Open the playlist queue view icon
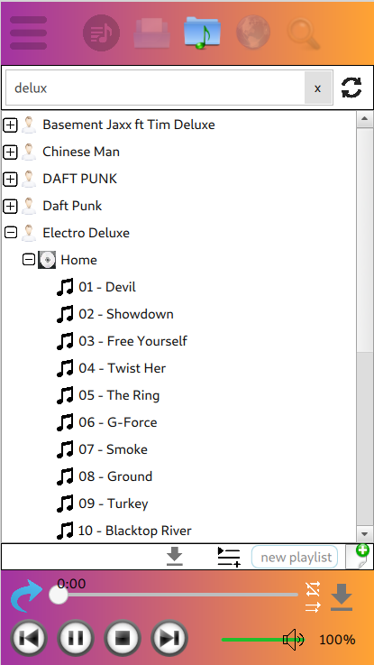Viewport: 374px width, 665px height. coord(101,33)
